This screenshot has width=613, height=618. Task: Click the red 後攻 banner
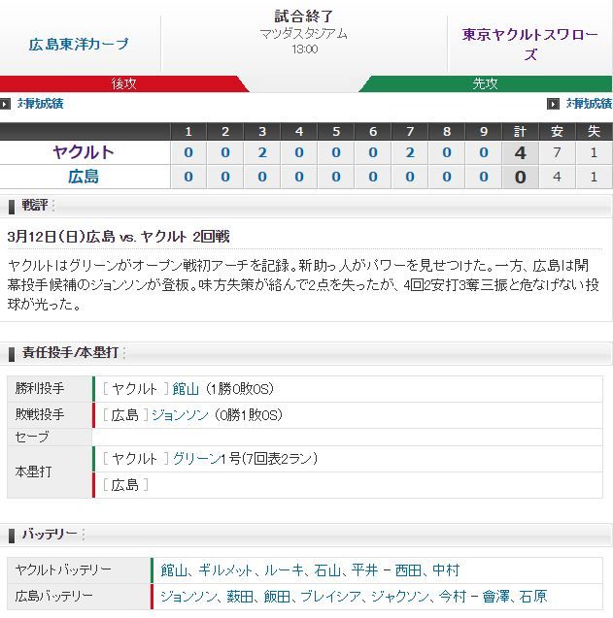(123, 83)
